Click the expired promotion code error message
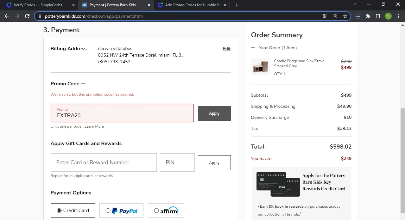The height and width of the screenshot is (220, 405). coord(92,95)
